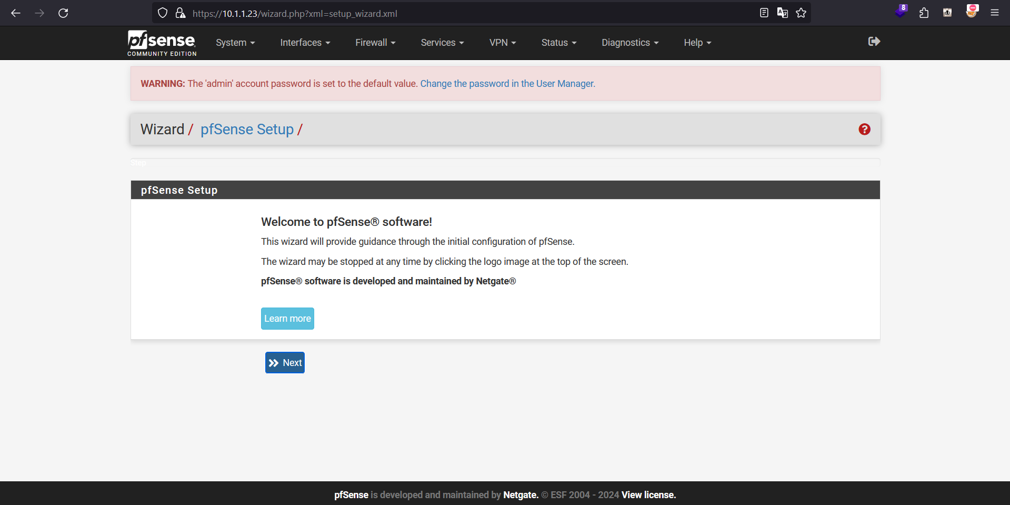Expand the Interfaces menu

pyautogui.click(x=305, y=43)
